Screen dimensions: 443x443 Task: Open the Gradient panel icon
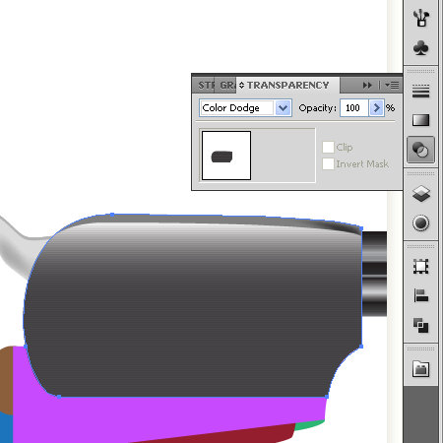click(420, 120)
